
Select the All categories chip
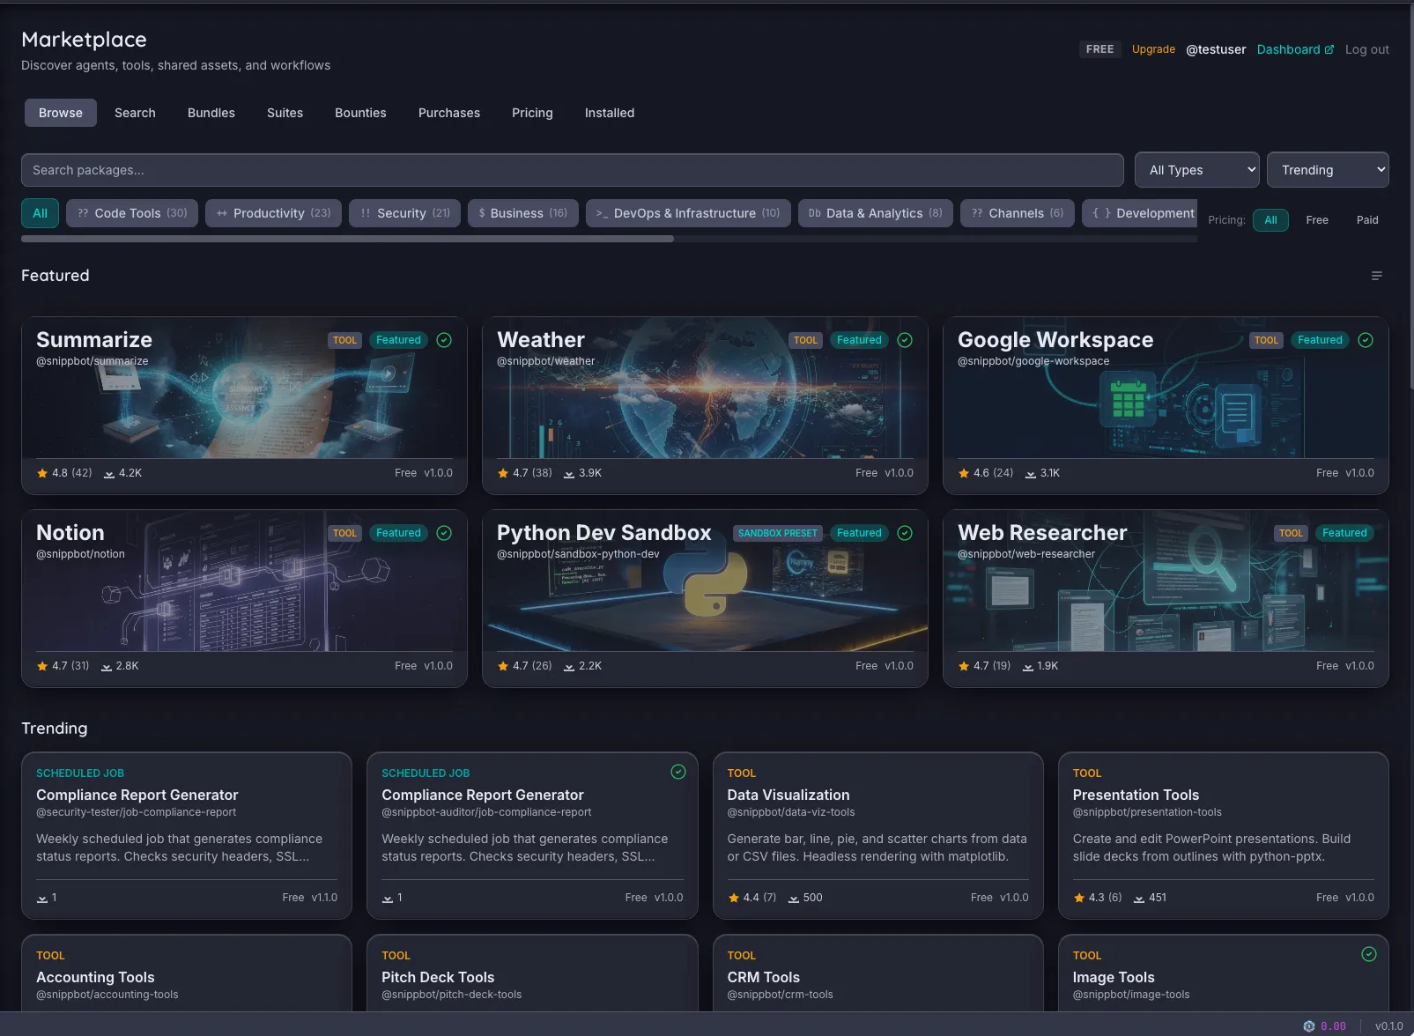[40, 213]
